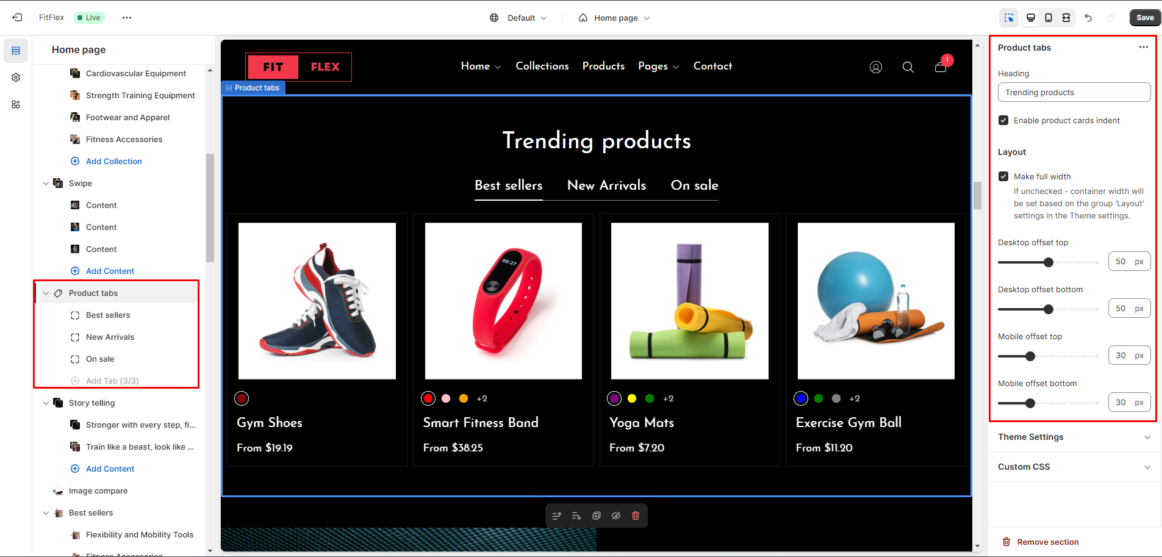Screen dimensions: 1162x557
Task: Select the New Arrivals tab in preview
Action: [x=607, y=185]
